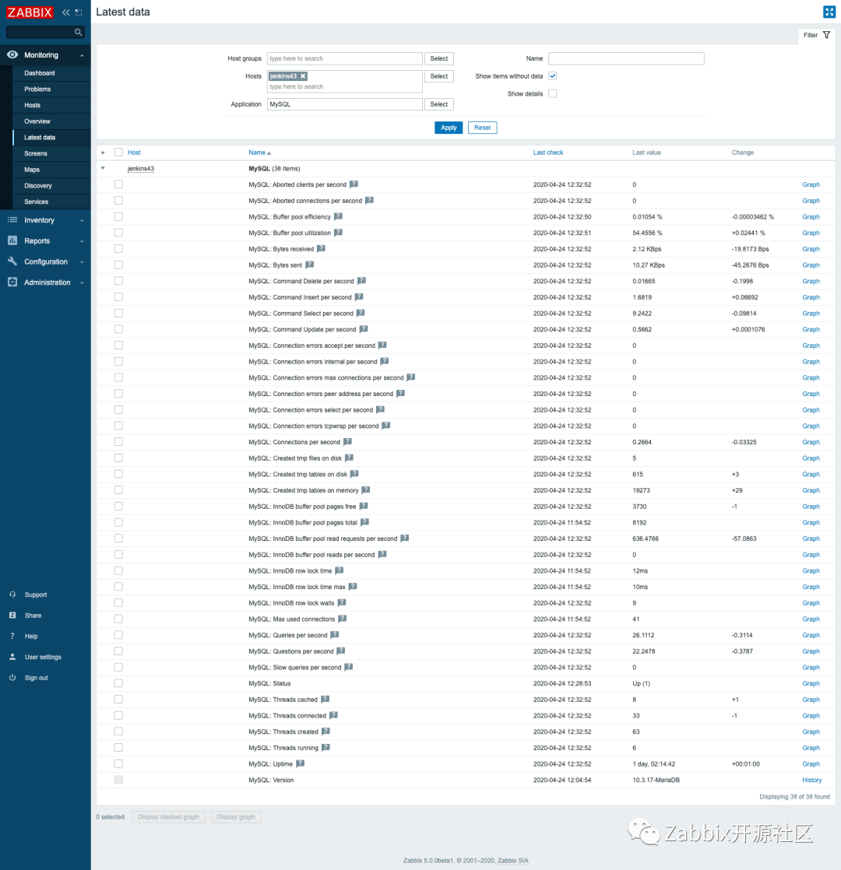Open help icon for Bytes received
This screenshot has height=870, width=841.
tap(321, 248)
